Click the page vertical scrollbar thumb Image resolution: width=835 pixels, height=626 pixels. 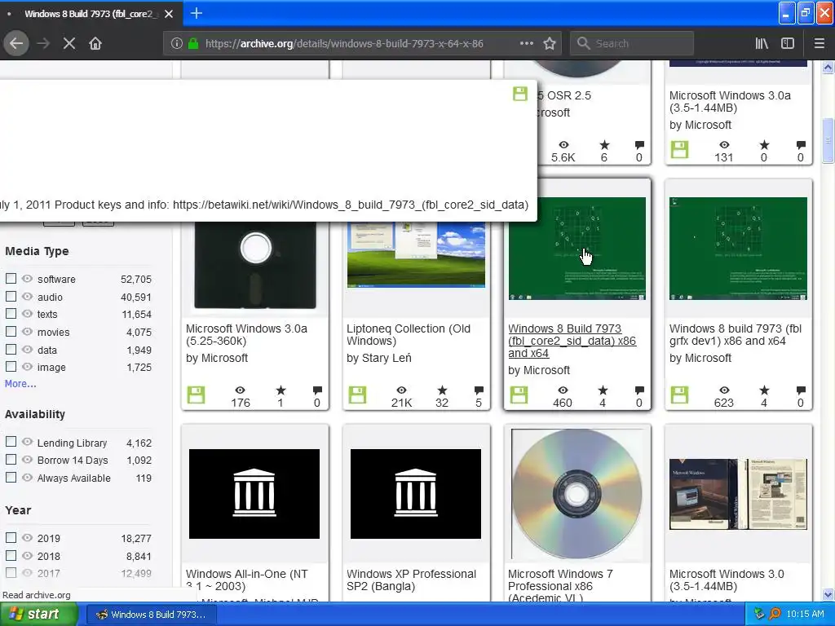tap(828, 140)
